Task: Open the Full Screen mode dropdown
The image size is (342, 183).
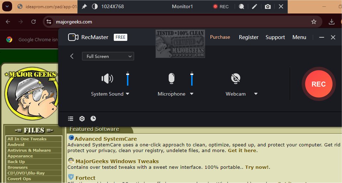Action: pyautogui.click(x=108, y=56)
